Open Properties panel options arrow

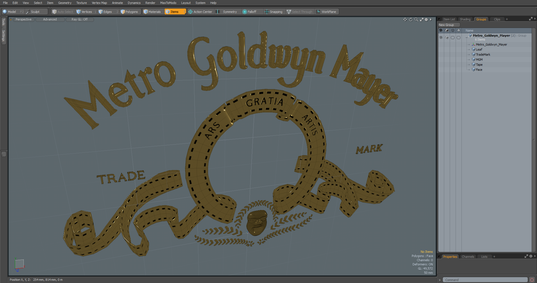(x=535, y=256)
